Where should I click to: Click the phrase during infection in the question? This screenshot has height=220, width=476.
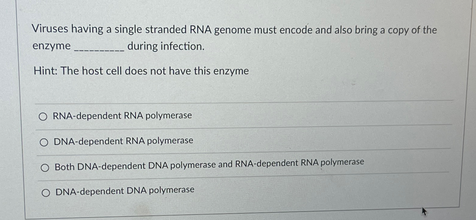click(x=165, y=46)
